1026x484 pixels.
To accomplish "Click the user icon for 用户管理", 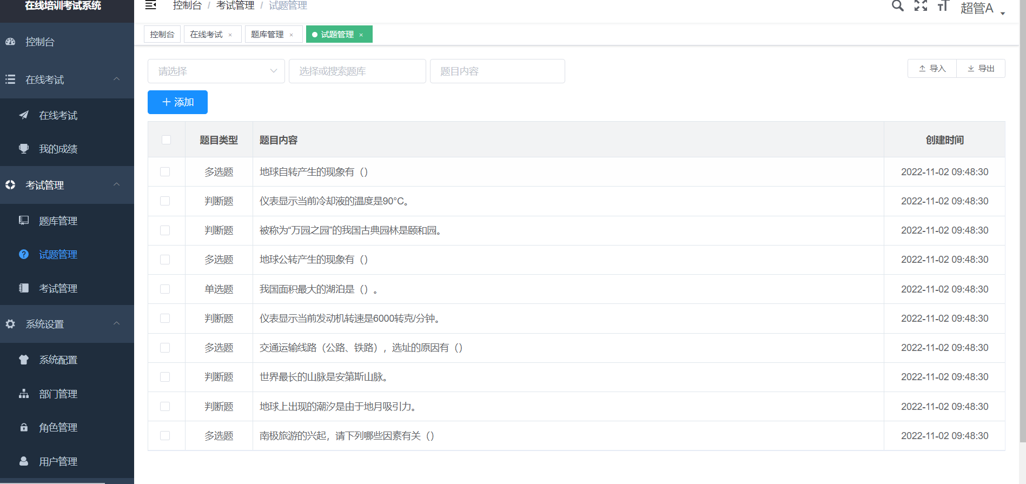I will (x=24, y=461).
